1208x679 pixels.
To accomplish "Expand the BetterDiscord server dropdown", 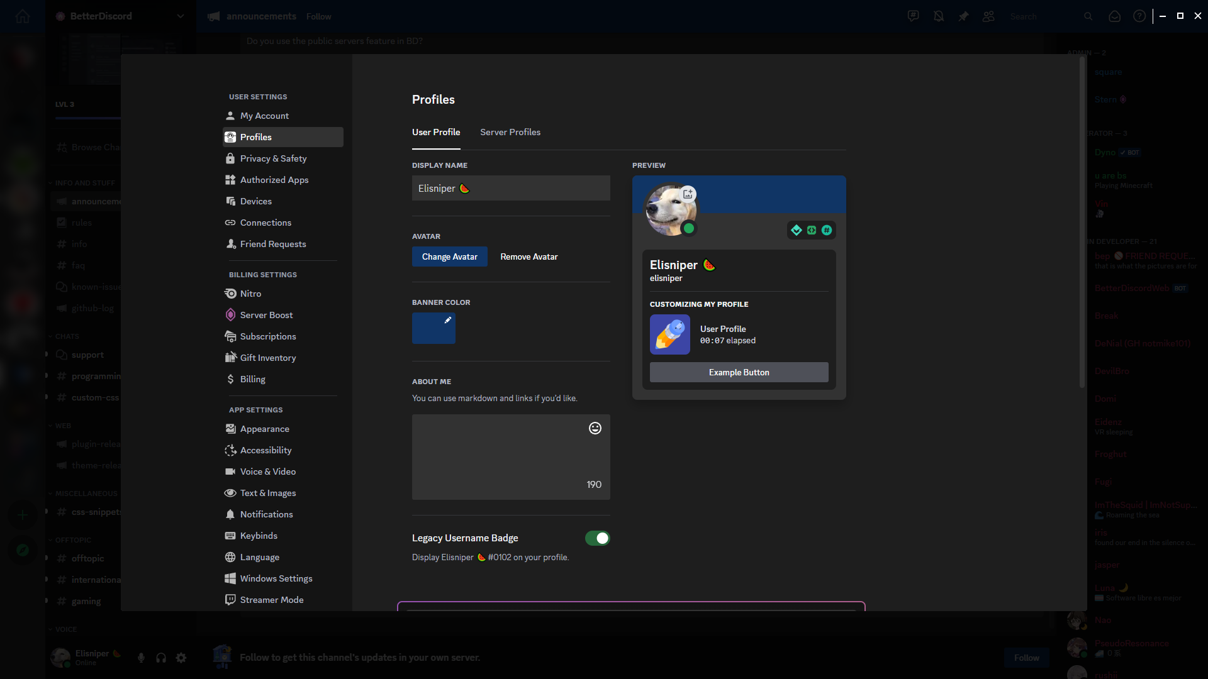I will 181,16.
